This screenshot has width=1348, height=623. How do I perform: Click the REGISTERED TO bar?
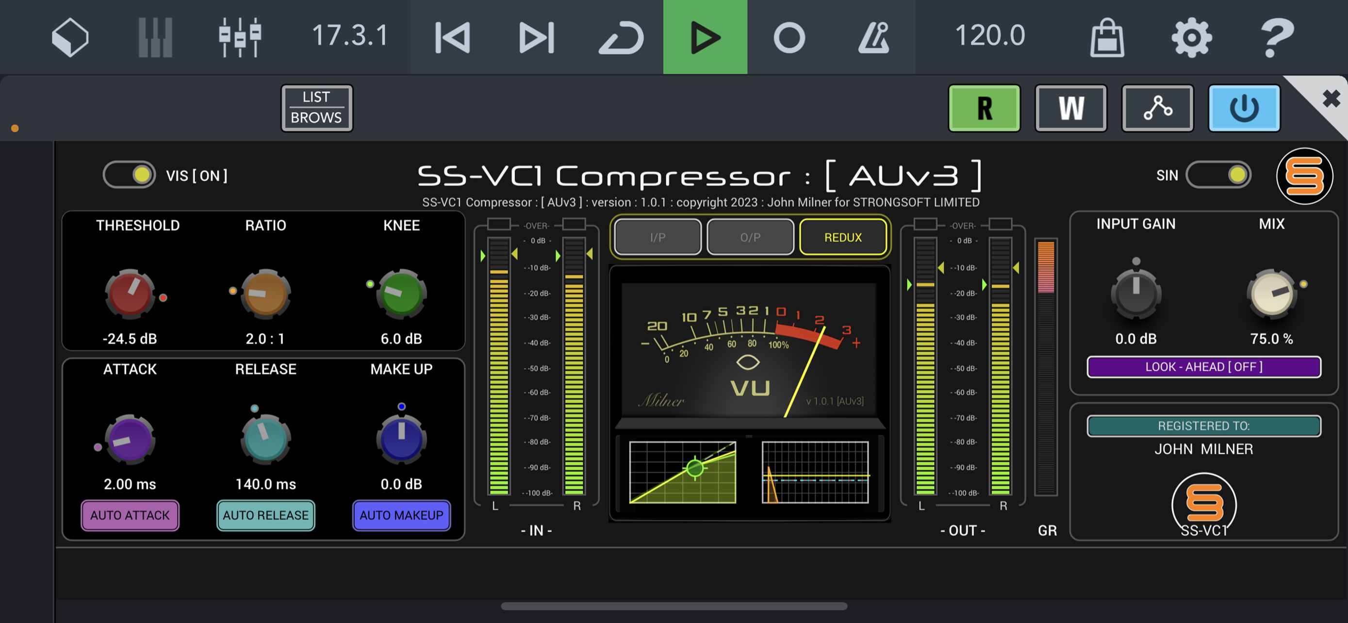1203,426
